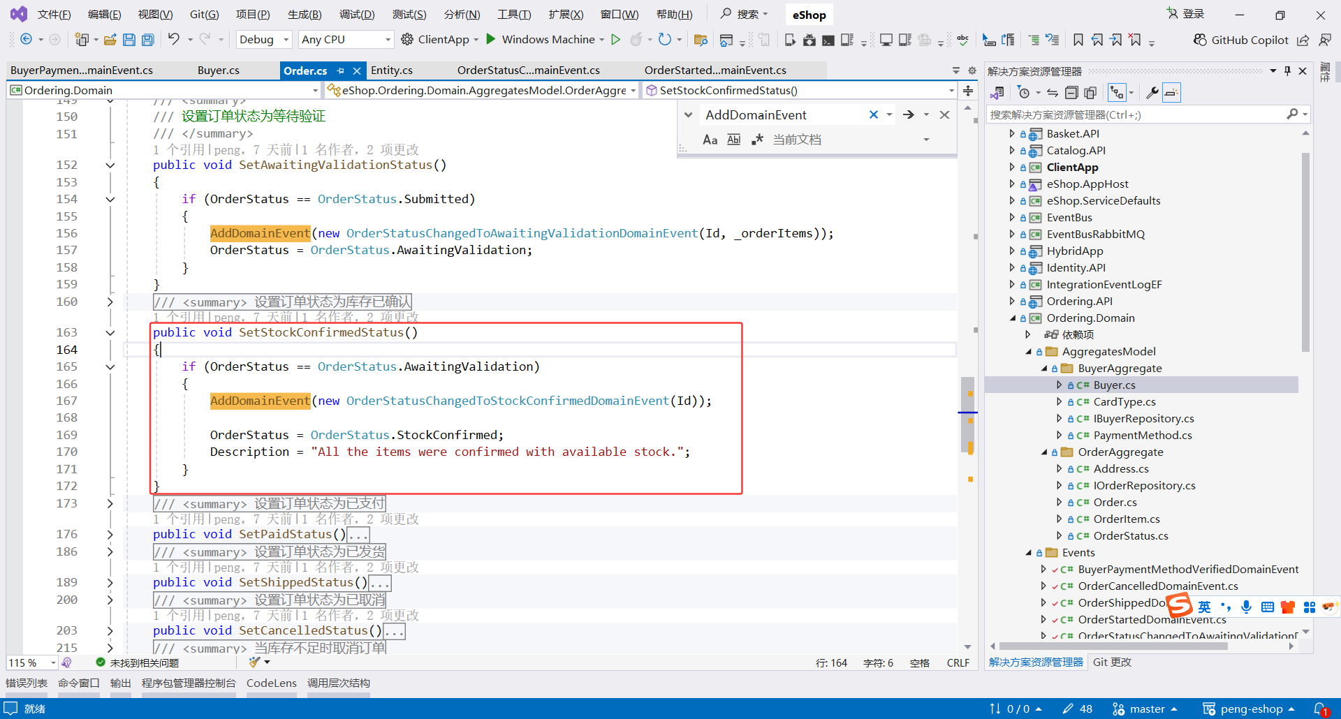
Task: Split the editor window with the split icon
Action: (x=968, y=91)
